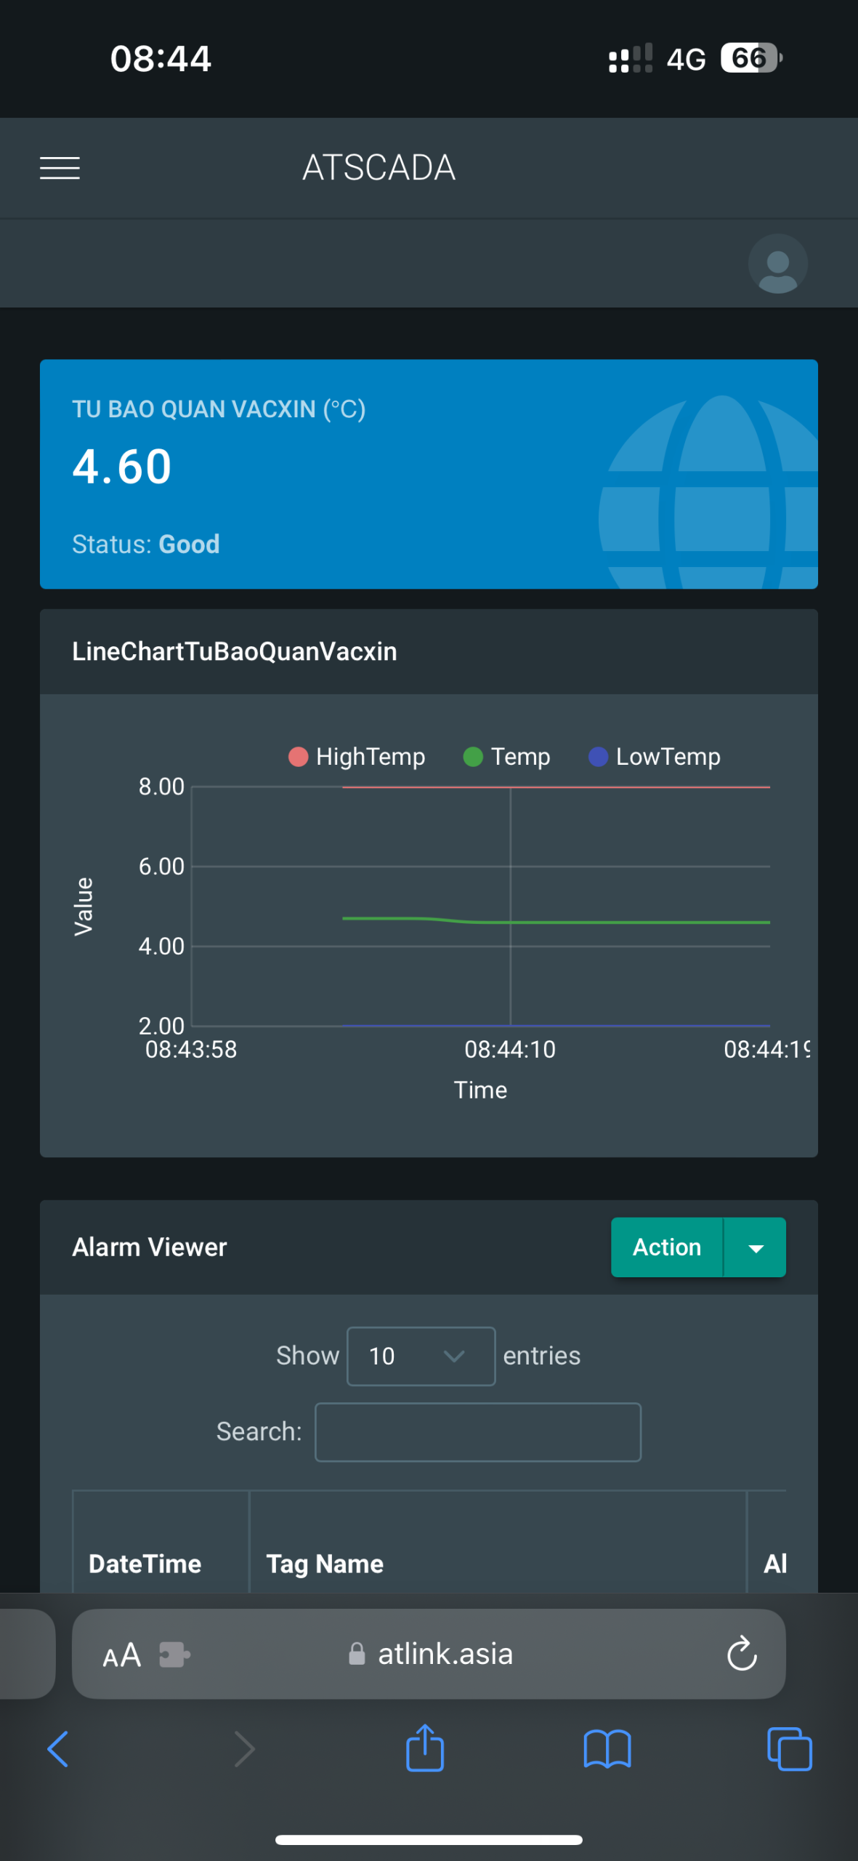Reload the atlink.asia page
This screenshot has width=858, height=1861.
(741, 1654)
